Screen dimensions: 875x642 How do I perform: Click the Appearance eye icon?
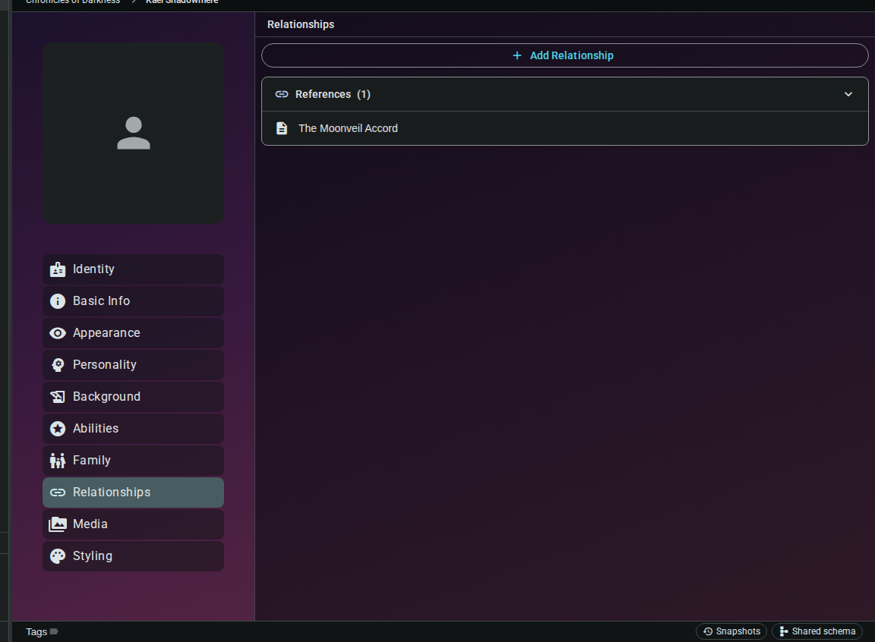click(58, 333)
